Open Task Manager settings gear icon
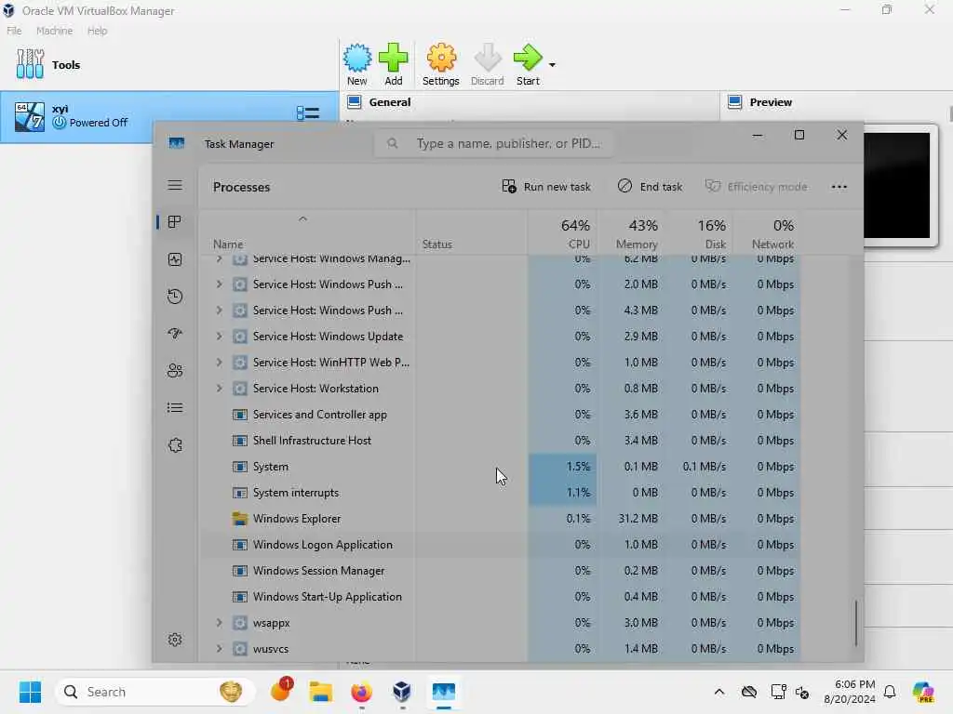This screenshot has height=714, width=953. coord(175,640)
